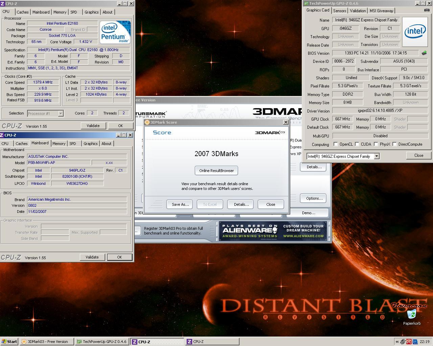433x346 pixels.
Task: Click Close in 3DMark Score dialog
Action: pos(271,204)
